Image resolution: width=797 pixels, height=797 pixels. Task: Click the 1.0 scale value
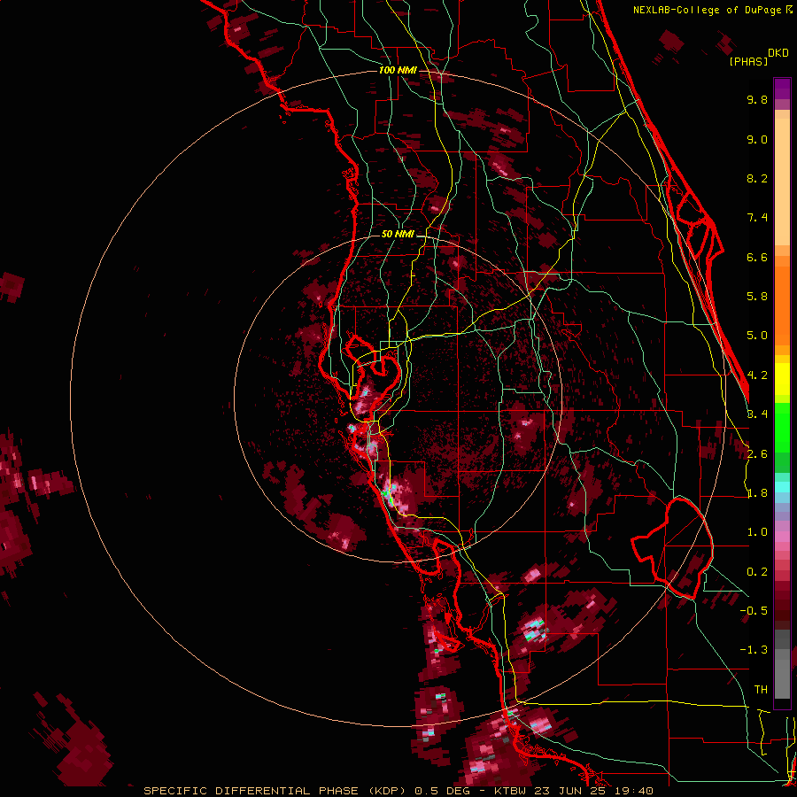(757, 532)
